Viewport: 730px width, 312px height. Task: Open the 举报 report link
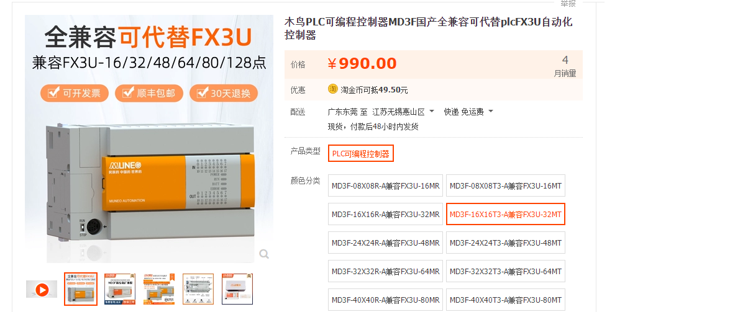568,4
